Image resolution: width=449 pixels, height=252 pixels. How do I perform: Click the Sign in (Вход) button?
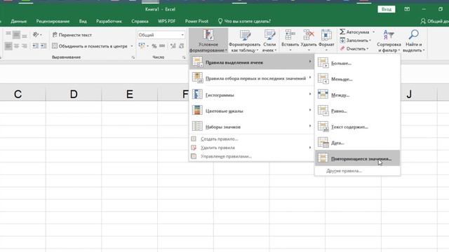387,9
